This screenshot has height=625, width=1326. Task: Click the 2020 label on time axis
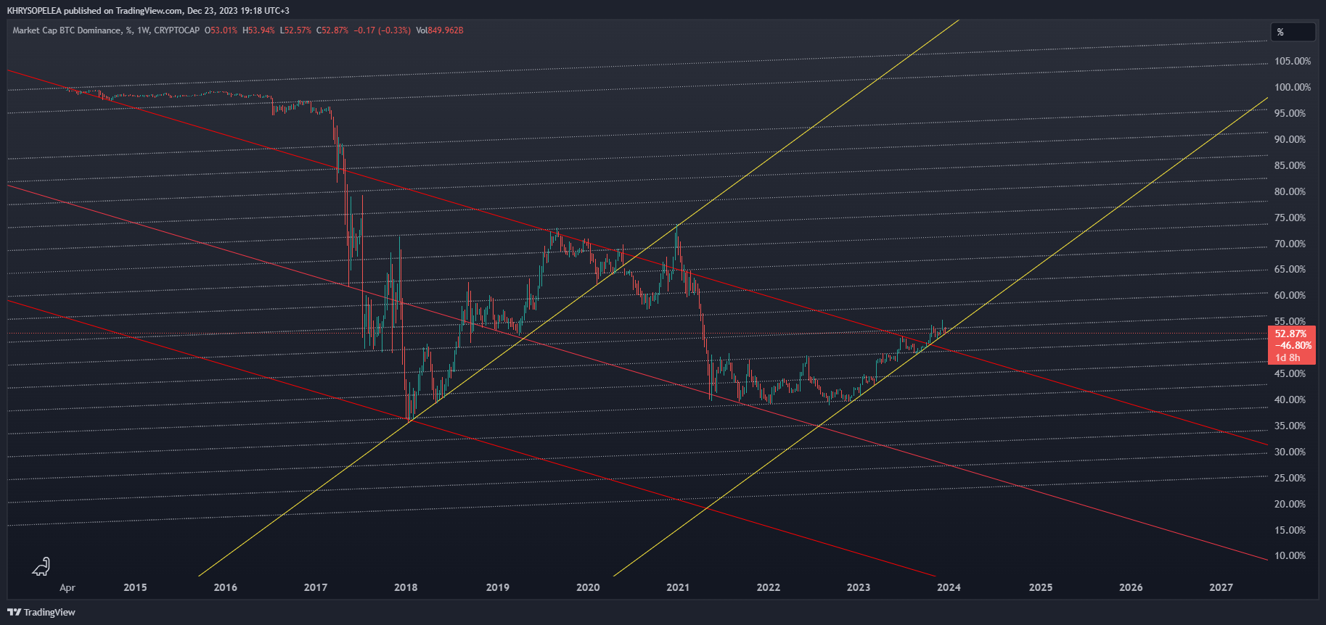point(588,587)
